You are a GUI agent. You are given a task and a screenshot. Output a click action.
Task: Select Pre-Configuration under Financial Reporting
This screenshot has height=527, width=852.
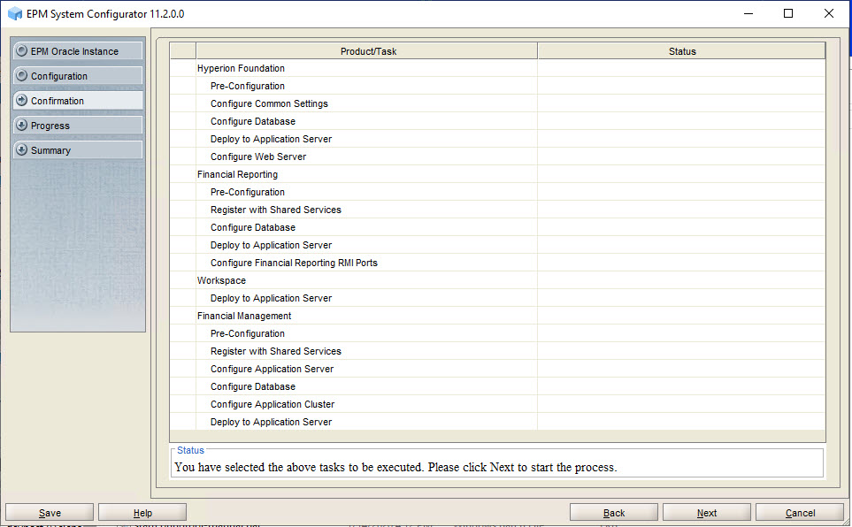point(497,192)
